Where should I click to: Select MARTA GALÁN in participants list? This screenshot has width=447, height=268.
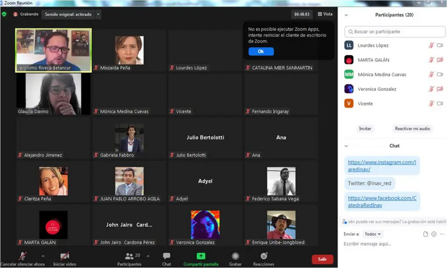(394, 60)
